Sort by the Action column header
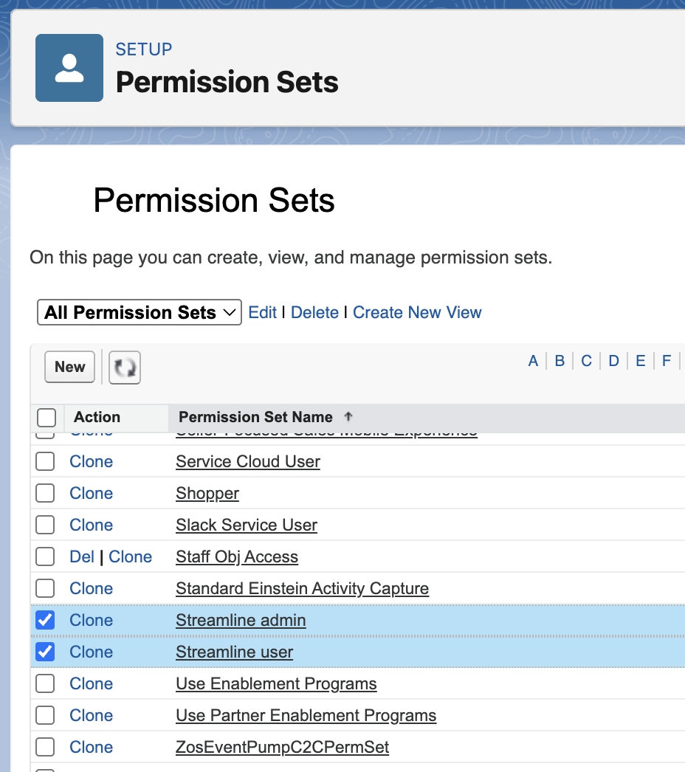Image resolution: width=685 pixels, height=772 pixels. [x=97, y=417]
